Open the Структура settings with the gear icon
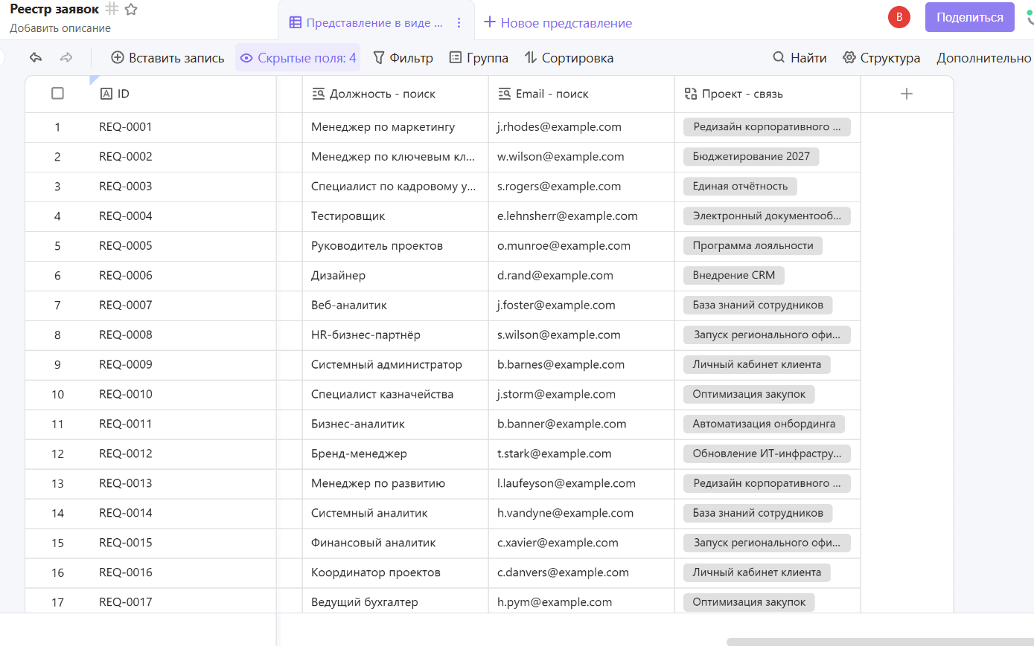This screenshot has width=1034, height=646. click(x=881, y=58)
